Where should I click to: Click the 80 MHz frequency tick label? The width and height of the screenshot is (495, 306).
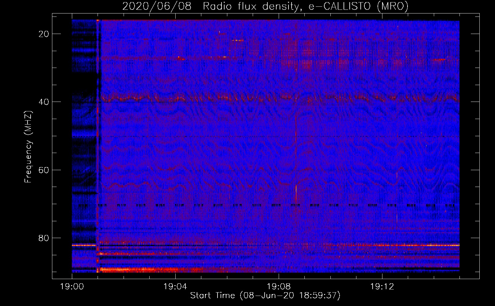tap(44, 238)
